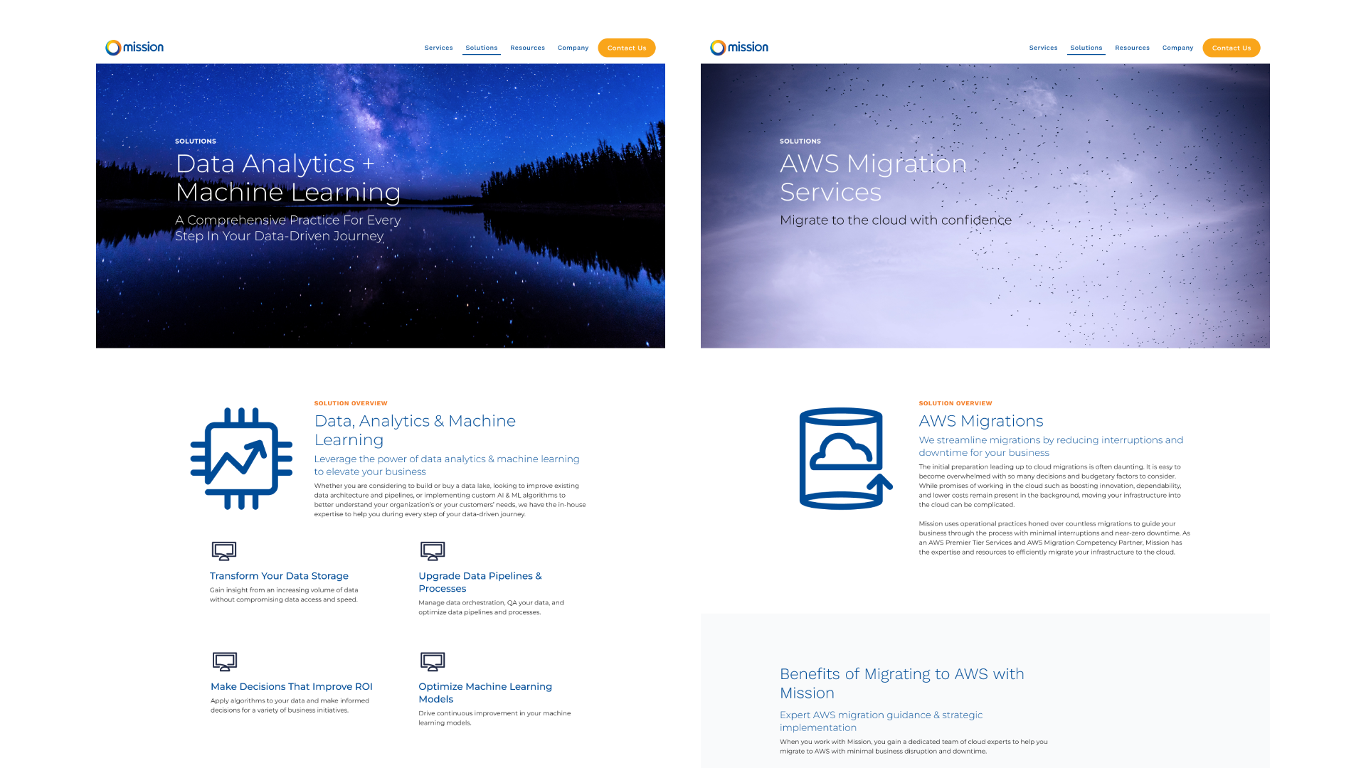
Task: Click Upgrade Data Pipelines & Processes heading
Action: (480, 582)
